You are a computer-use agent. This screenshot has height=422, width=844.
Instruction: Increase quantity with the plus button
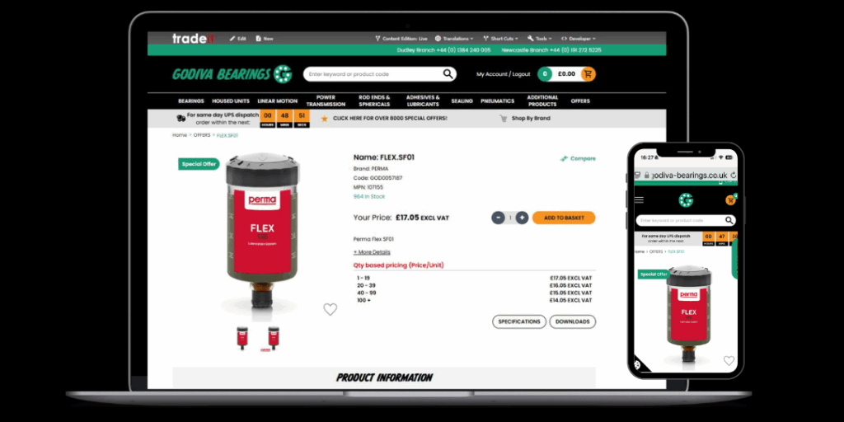pos(522,218)
